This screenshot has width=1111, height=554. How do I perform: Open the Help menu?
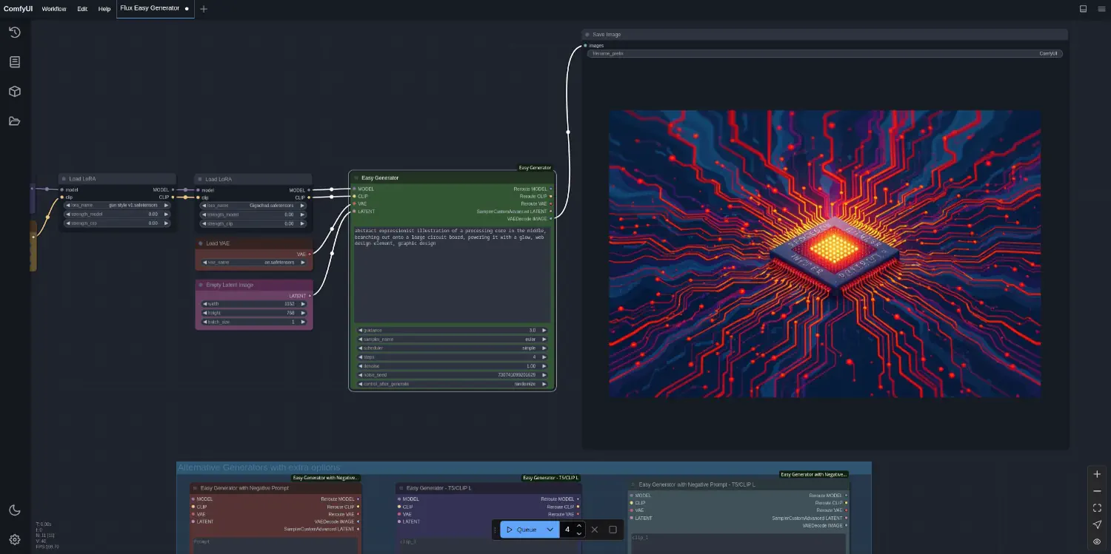pos(104,9)
